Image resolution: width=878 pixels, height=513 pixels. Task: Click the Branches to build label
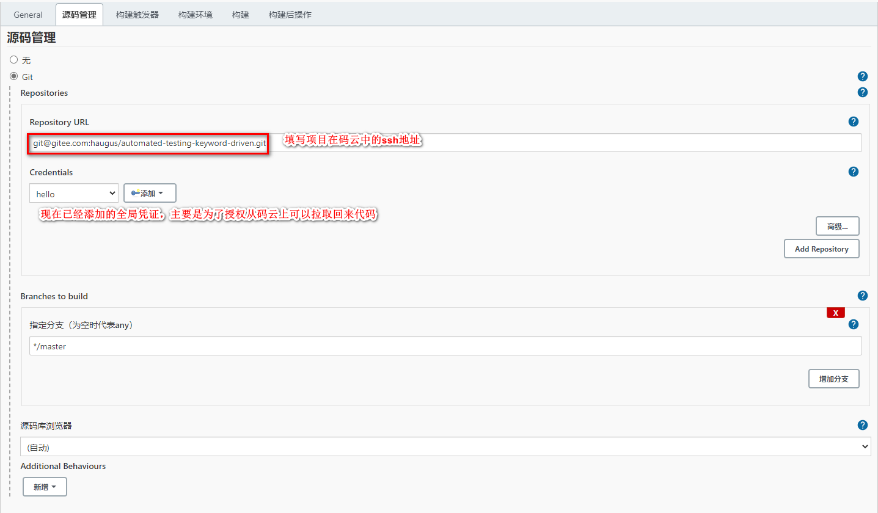pos(54,296)
